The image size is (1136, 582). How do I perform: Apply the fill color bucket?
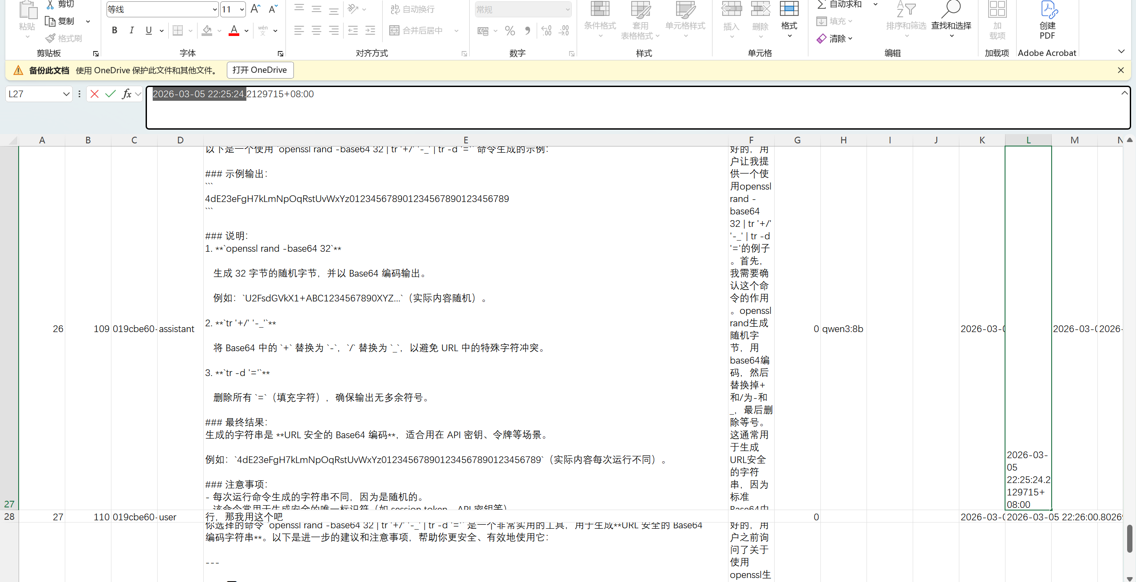pos(207,30)
